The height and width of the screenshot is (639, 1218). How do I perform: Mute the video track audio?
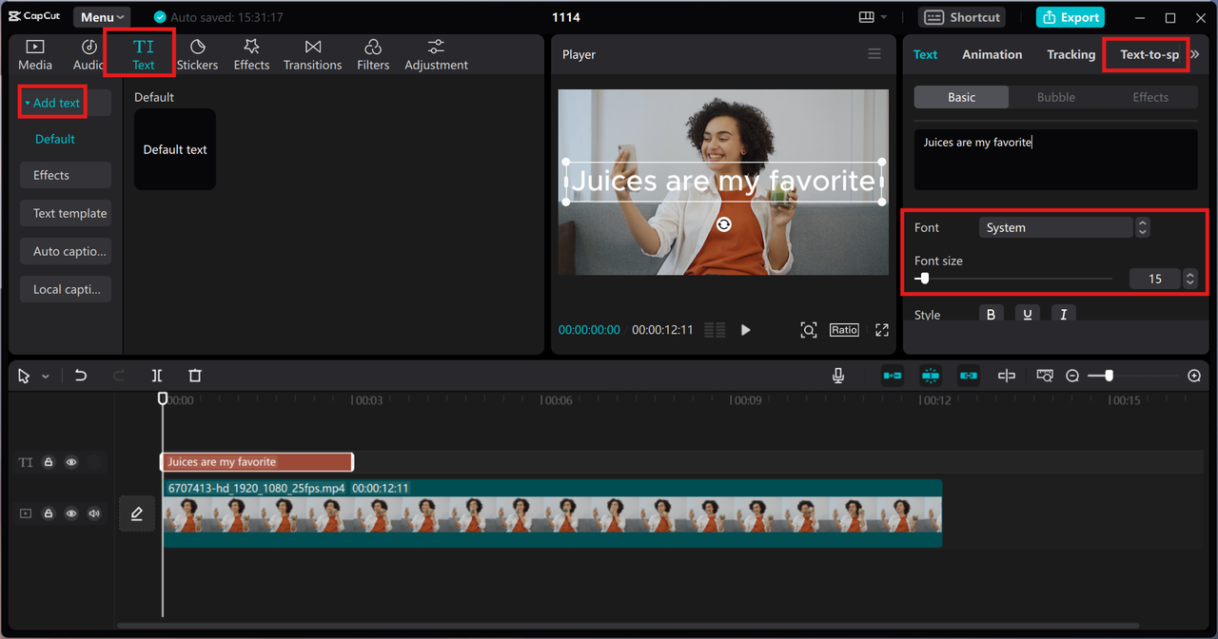click(x=94, y=513)
